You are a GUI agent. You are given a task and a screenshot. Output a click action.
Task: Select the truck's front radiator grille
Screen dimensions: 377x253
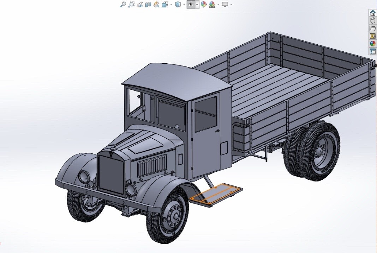[x=111, y=175]
